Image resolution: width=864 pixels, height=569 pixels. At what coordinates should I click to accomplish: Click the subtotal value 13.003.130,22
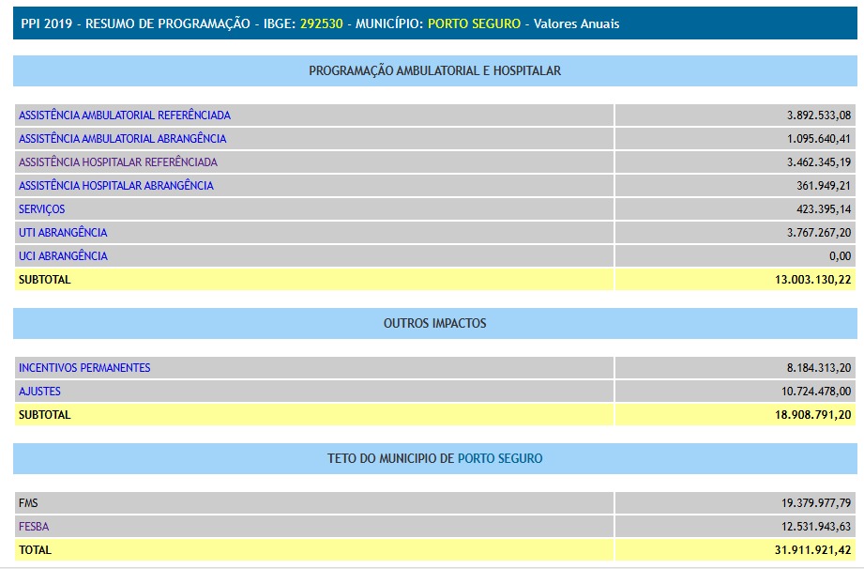[807, 280]
